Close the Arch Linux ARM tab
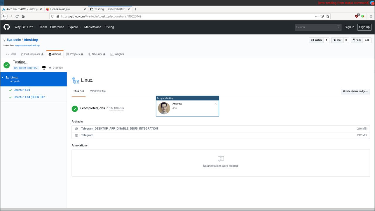The width and height of the screenshot is (375, 211). [x=40, y=9]
